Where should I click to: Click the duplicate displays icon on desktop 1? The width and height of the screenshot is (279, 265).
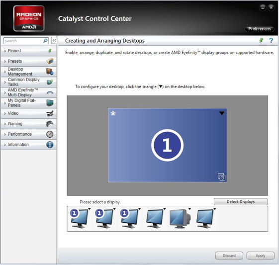221,177
